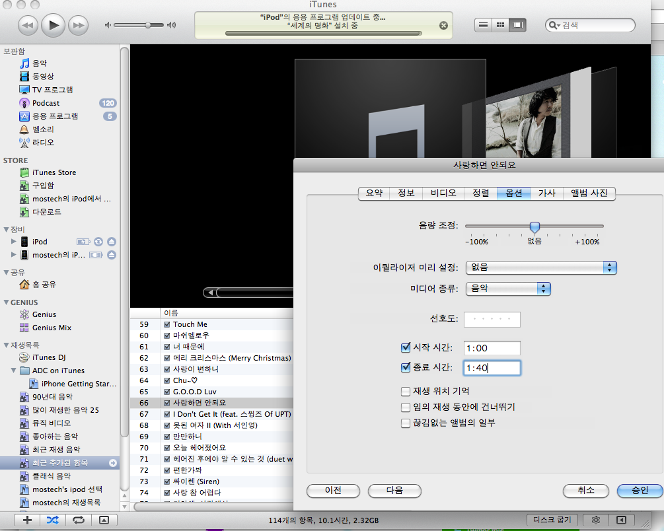664x531 pixels.
Task: Enable 재생 위치 기억 checkbox
Action: pyautogui.click(x=406, y=391)
